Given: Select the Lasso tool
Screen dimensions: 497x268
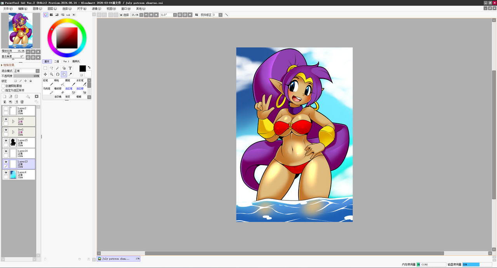Looking at the screenshot, I should click(51, 68).
